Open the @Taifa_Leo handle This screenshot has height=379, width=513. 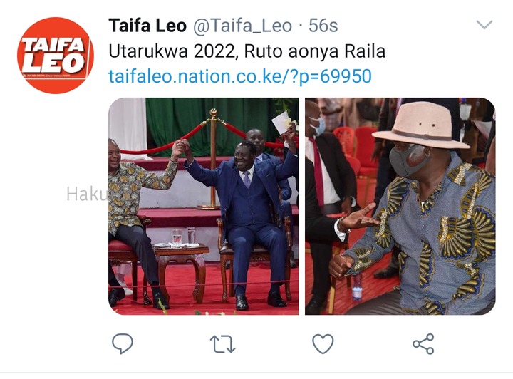(242, 26)
